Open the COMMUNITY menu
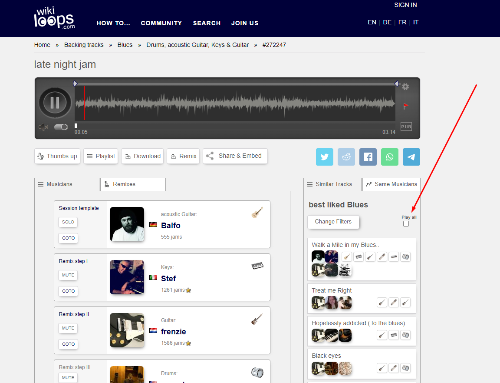 [x=161, y=23]
